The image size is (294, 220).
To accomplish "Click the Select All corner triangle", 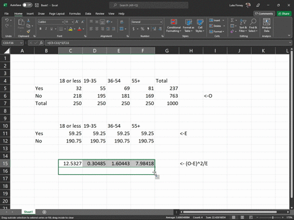I will pos(7,51).
